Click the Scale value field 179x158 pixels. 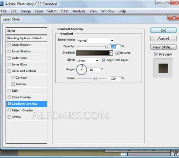click(115, 79)
